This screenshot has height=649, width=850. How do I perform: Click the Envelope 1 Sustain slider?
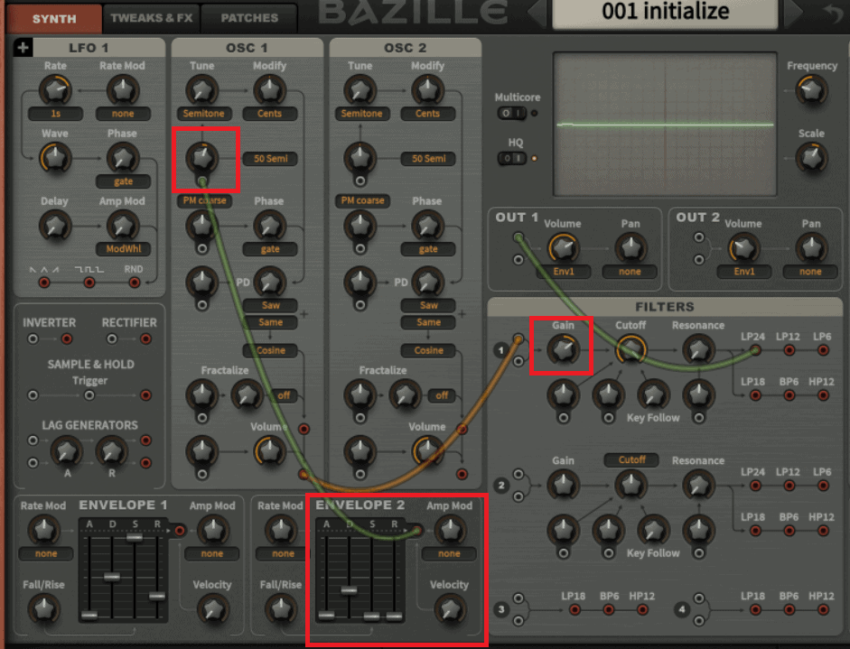134,537
